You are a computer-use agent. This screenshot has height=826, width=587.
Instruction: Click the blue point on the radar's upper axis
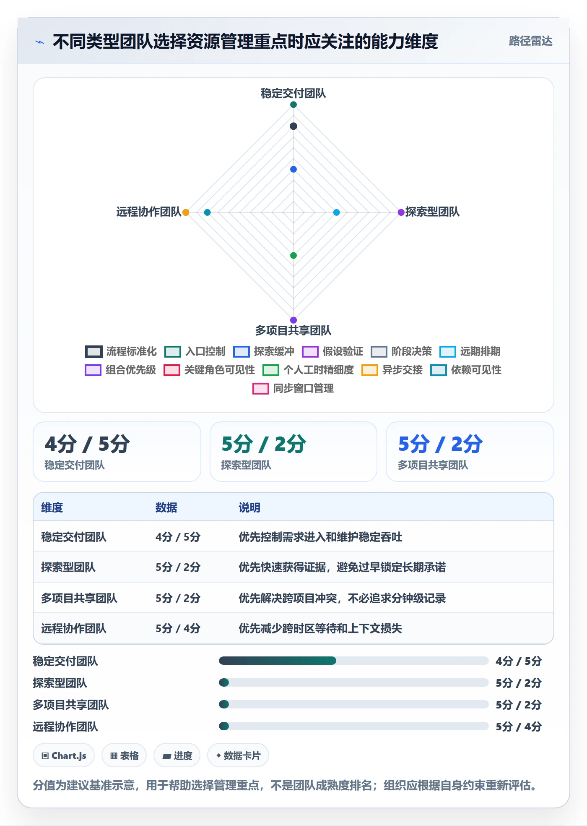293,169
